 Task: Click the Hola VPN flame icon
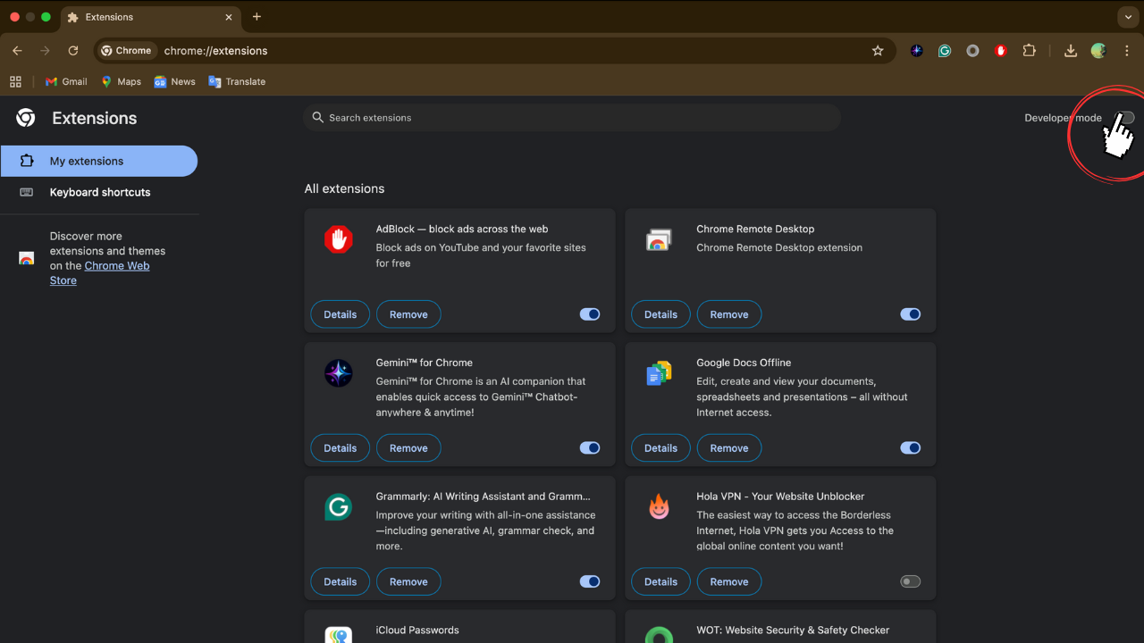(659, 505)
